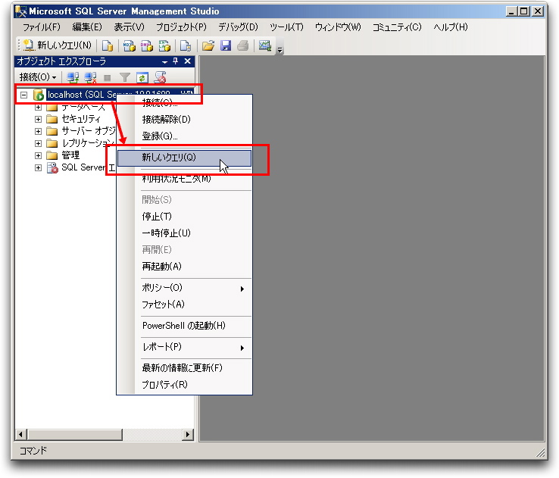Close the オブジェクト エクスプローラ panel
The image size is (559, 478).
tap(188, 61)
